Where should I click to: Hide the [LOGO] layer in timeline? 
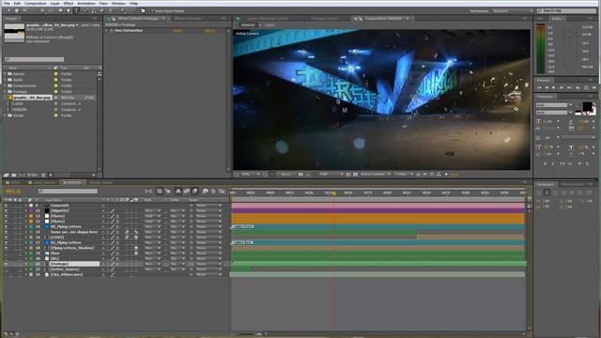6,238
